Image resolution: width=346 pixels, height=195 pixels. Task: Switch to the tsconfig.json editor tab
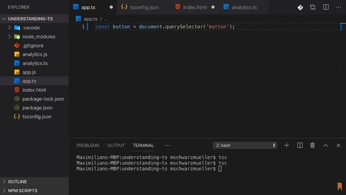tap(143, 7)
